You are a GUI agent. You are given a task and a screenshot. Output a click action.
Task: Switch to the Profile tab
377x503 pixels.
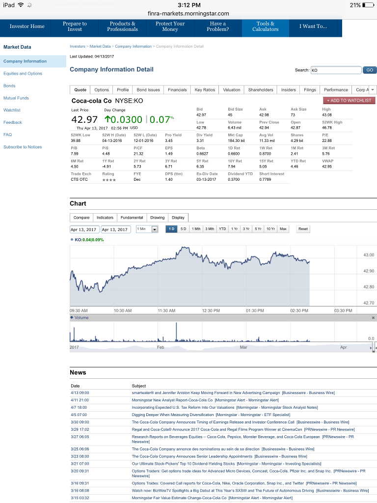tap(123, 90)
